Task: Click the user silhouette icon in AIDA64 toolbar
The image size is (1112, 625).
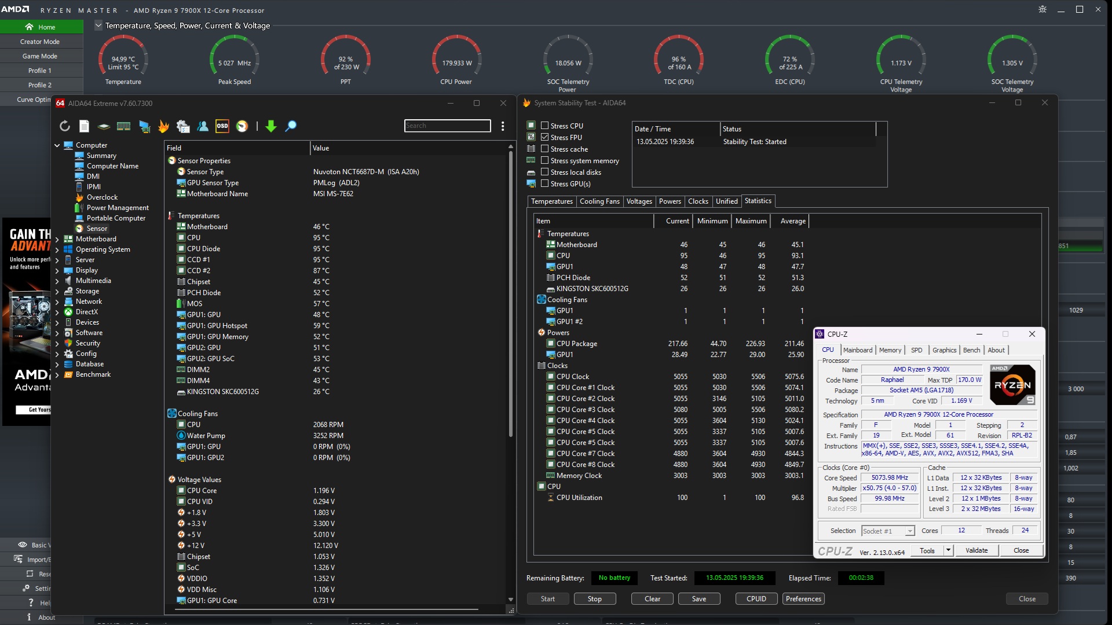Action: pos(203,126)
